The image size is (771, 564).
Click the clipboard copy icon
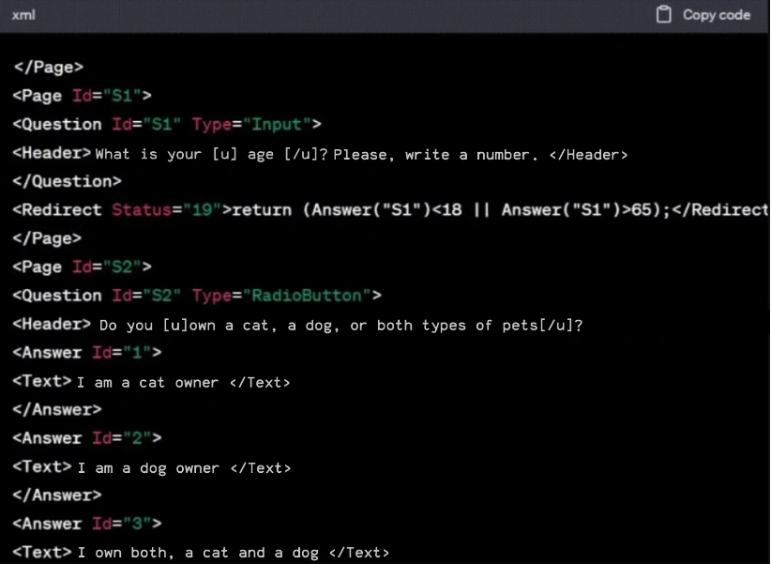click(663, 15)
